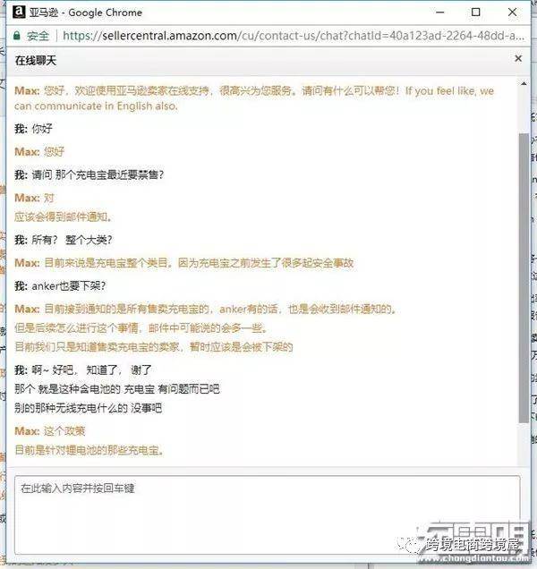Click the green lock security icon

pyautogui.click(x=16, y=36)
